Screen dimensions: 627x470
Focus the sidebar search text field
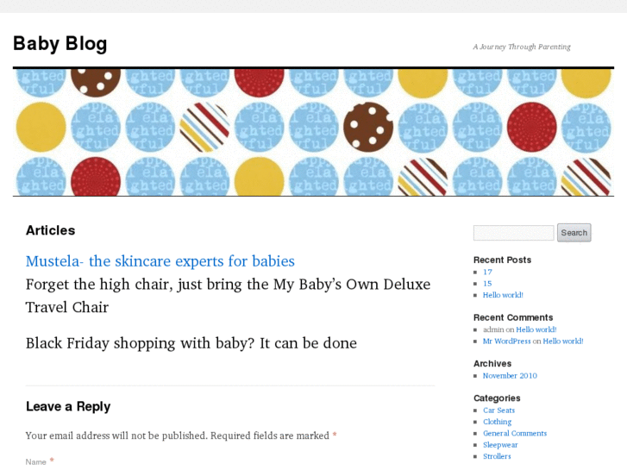513,233
